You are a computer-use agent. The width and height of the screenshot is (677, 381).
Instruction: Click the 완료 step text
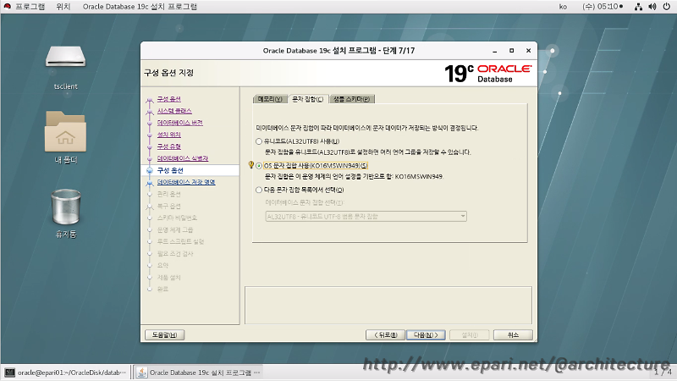(x=162, y=289)
